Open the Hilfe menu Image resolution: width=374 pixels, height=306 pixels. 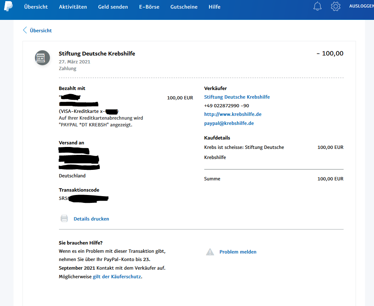(214, 7)
